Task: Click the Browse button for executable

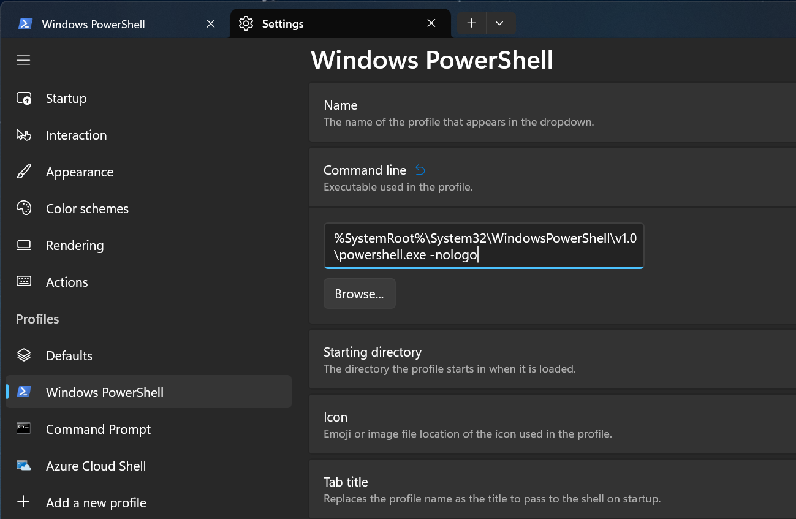Action: click(359, 294)
